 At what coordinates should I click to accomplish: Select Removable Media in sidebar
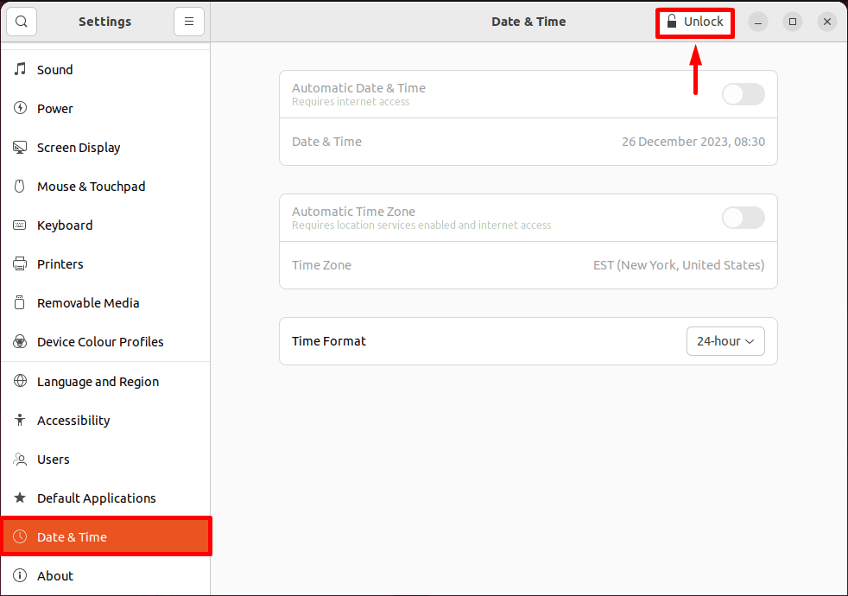click(x=105, y=303)
